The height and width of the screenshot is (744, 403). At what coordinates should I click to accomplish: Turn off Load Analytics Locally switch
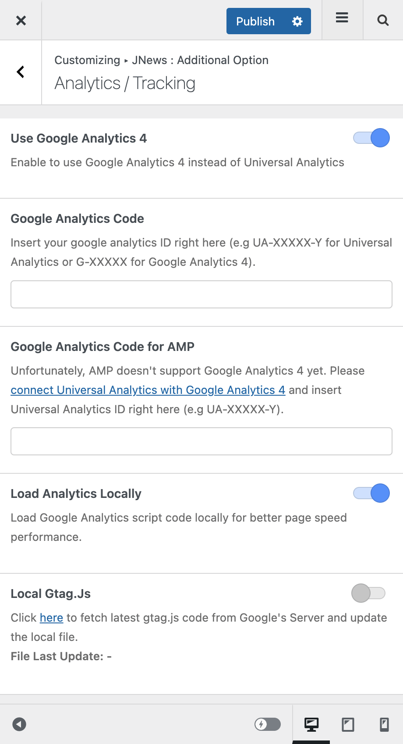click(371, 493)
